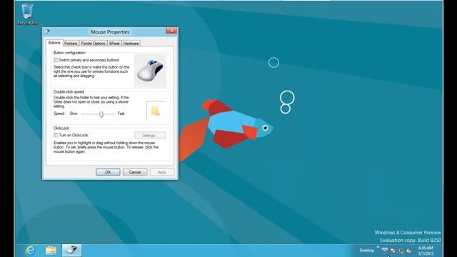
Task: Click the double-click speed slider thumb
Action: [101, 114]
